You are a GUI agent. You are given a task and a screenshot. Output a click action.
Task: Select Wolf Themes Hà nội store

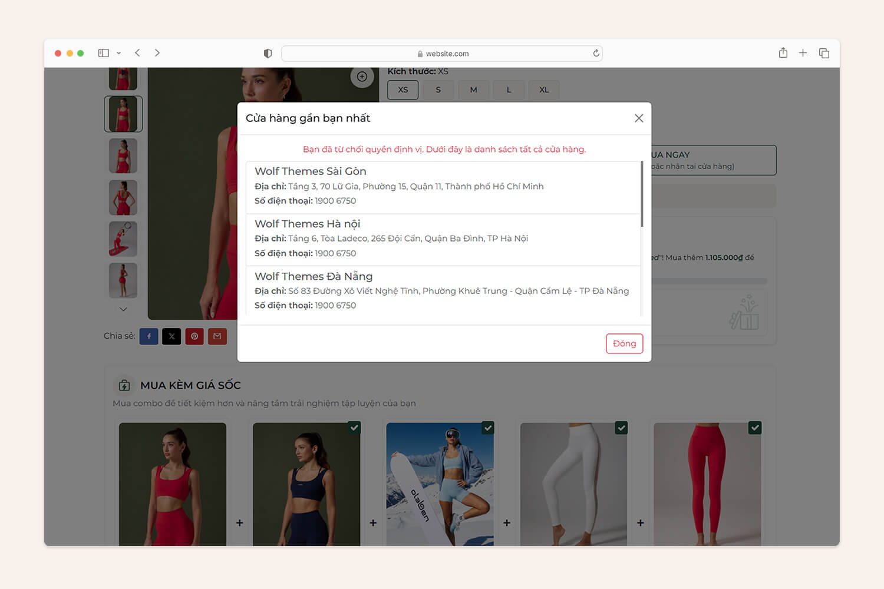443,240
